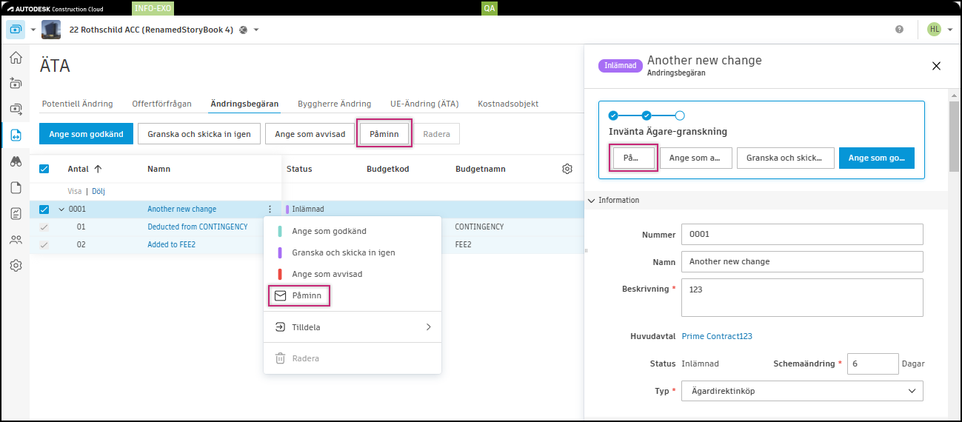Screen dimensions: 962x422
Task: Choose Radera in the context menu
Action: 353,358
